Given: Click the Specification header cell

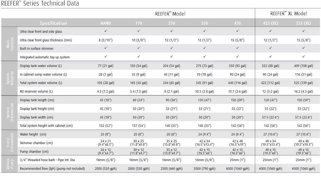Looking at the screenshot, I should (x=53, y=23).
